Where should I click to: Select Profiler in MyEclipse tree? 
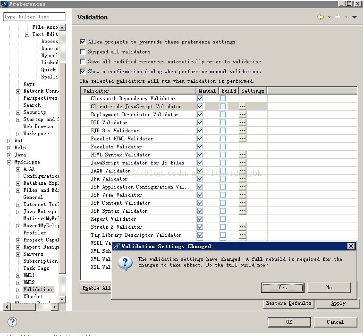tap(34, 233)
